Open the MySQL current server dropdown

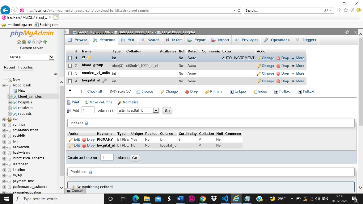[31, 57]
